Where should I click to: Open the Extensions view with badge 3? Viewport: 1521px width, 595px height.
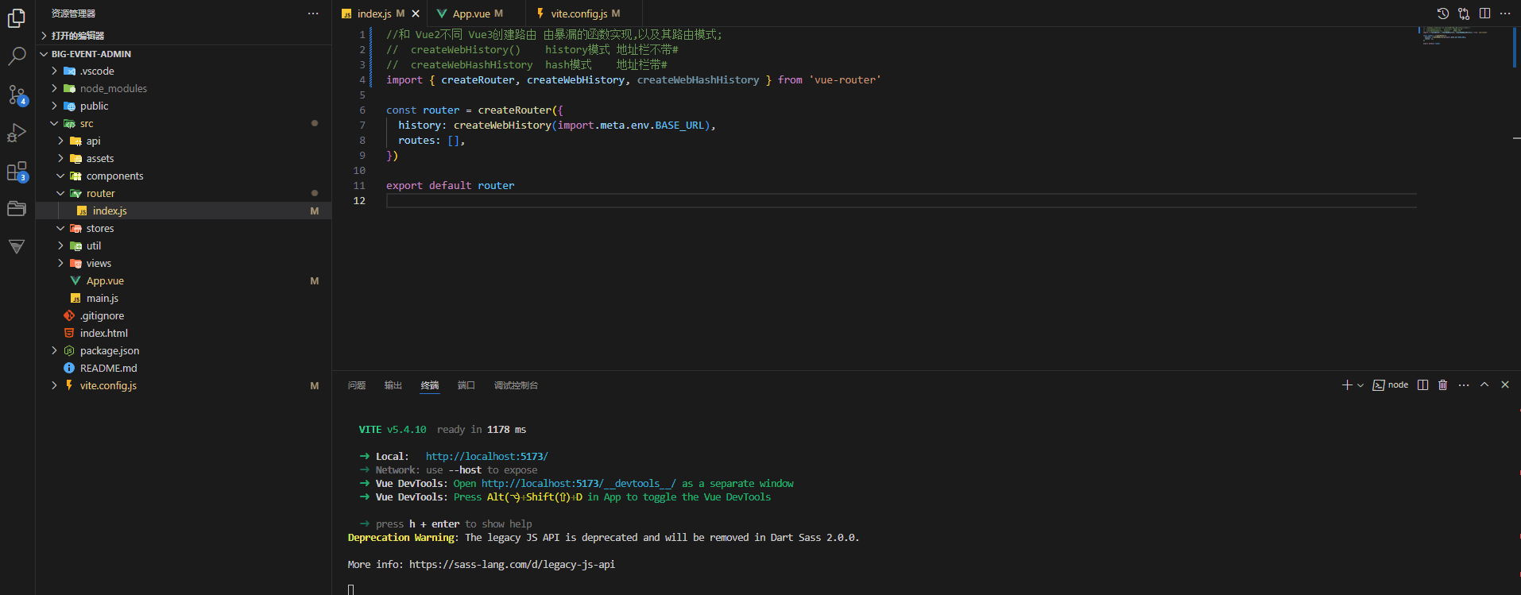point(17,171)
